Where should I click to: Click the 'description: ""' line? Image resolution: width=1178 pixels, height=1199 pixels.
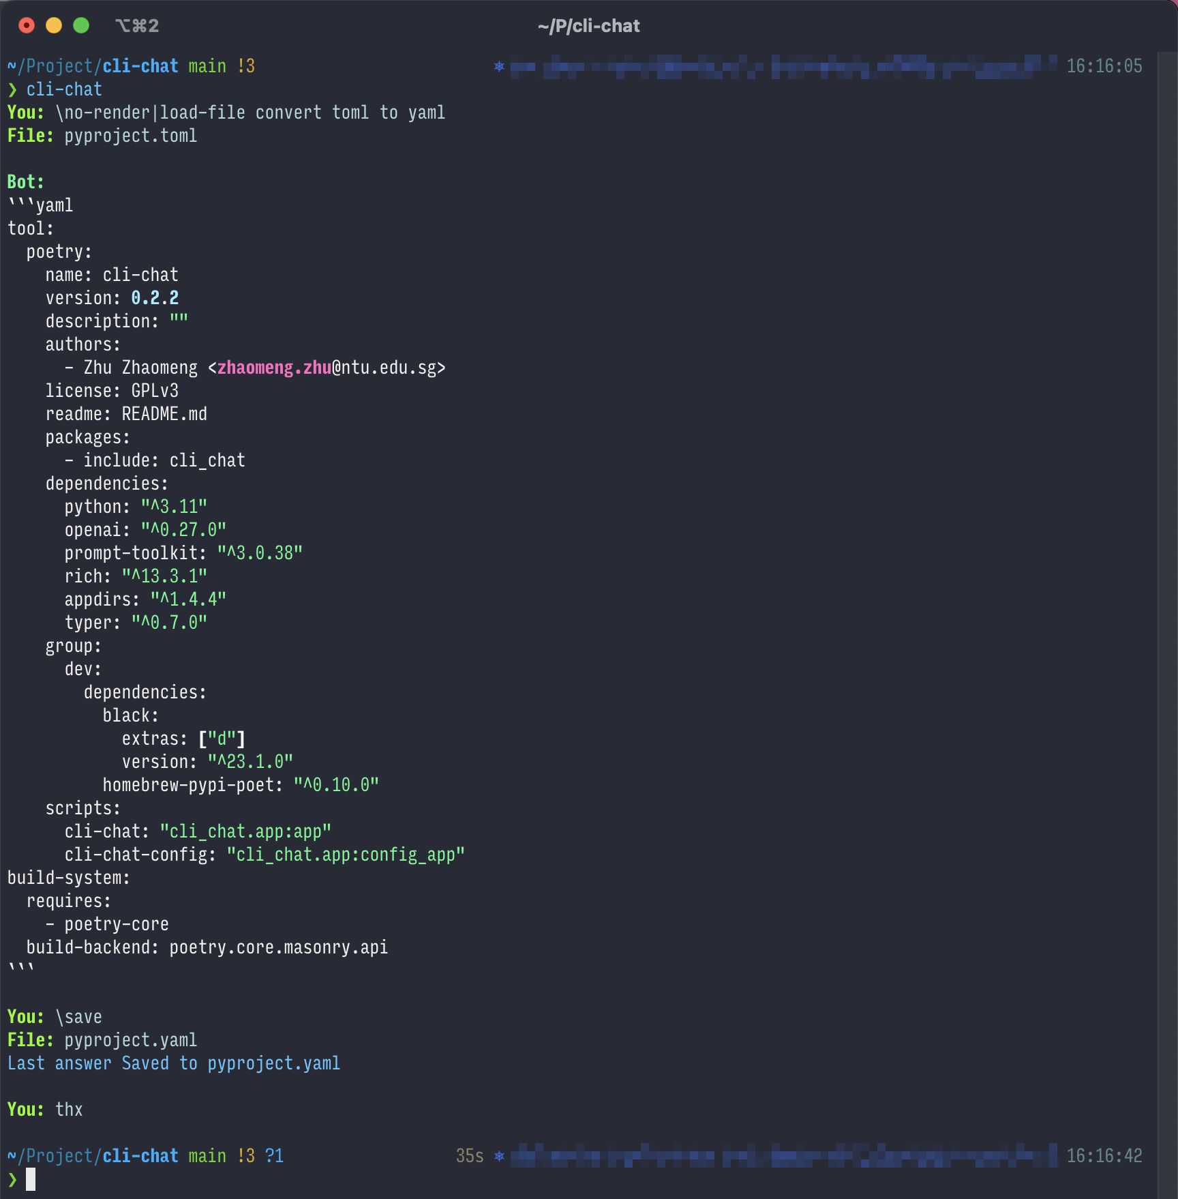tap(117, 321)
